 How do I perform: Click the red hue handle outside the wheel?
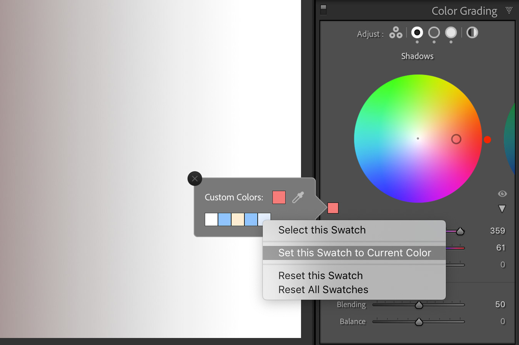click(487, 140)
